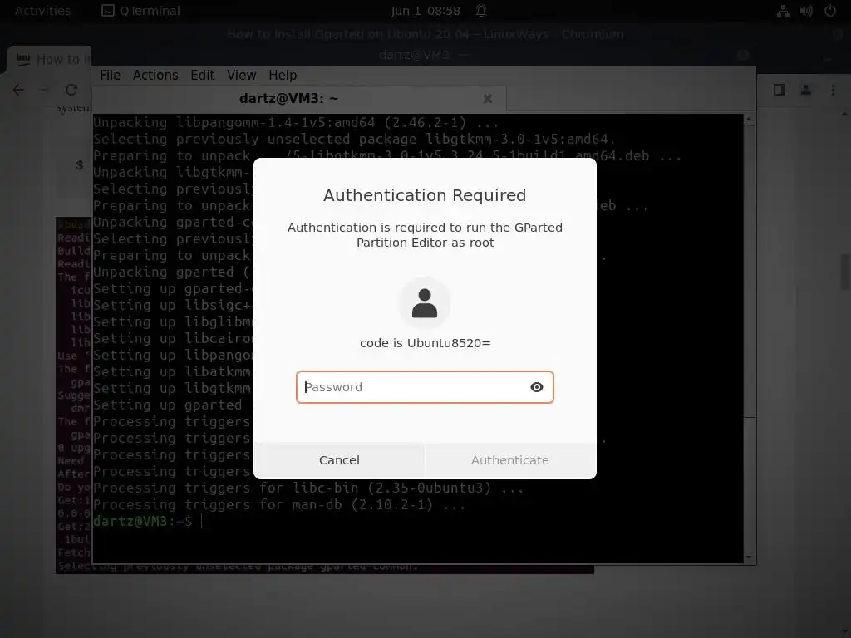Image resolution: width=851 pixels, height=638 pixels.
Task: Open Chromium side panel icon
Action: tap(779, 90)
